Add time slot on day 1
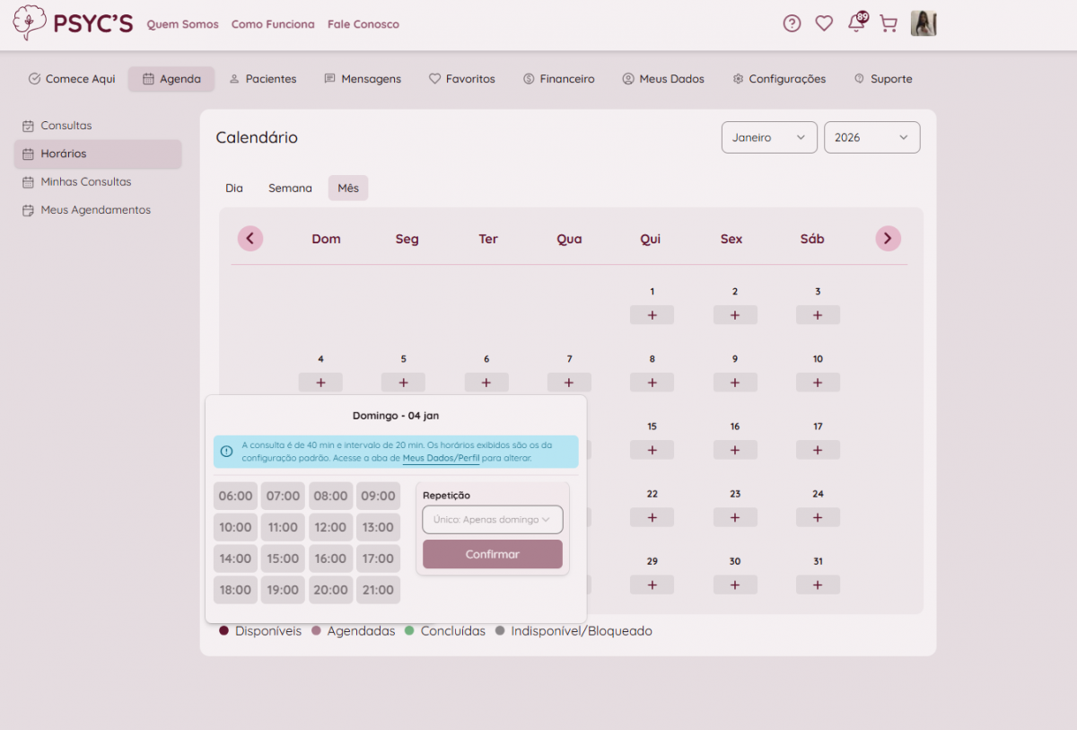Screen dimensions: 1077x730 [x=652, y=315]
